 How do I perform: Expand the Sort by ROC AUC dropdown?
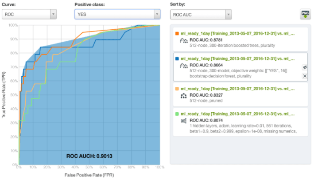[x=201, y=14]
